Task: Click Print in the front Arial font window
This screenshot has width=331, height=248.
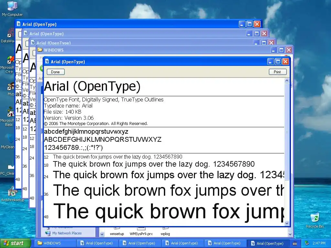Action: [x=278, y=72]
